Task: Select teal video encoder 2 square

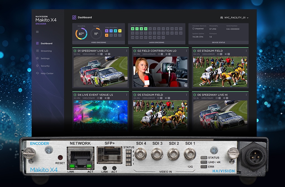Action: [x=115, y=31]
